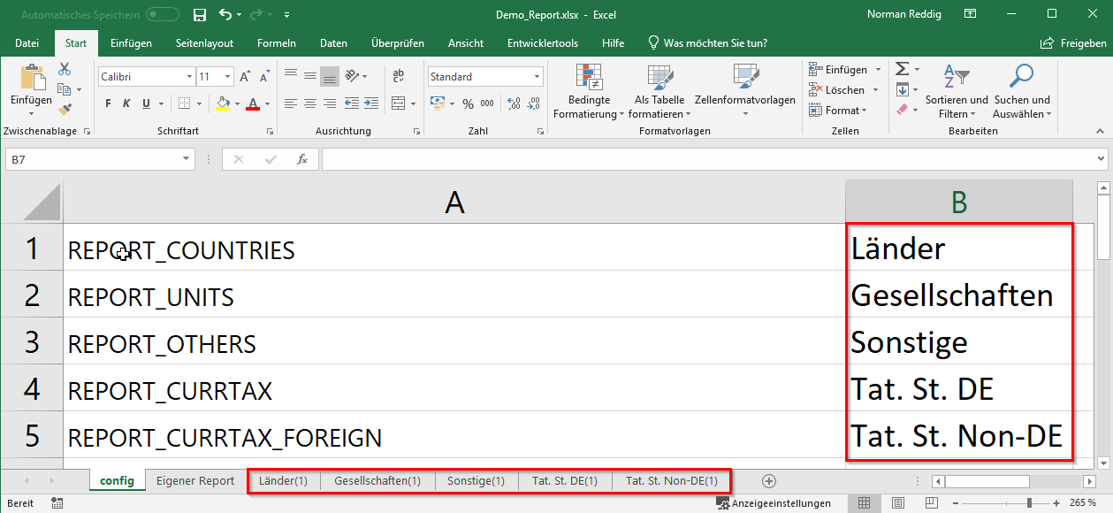Click the text orientation icon

click(x=353, y=76)
